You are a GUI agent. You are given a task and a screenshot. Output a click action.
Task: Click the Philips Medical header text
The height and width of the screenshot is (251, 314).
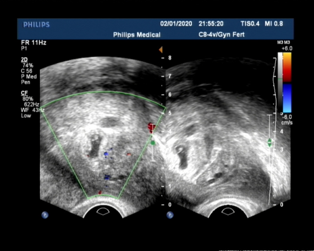coord(137,35)
